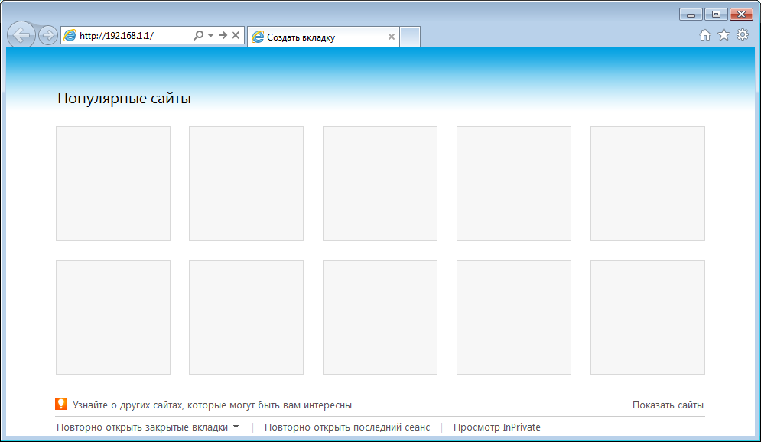The image size is (761, 442).
Task: Restore down the Internet Explorer window
Action: [716, 15]
